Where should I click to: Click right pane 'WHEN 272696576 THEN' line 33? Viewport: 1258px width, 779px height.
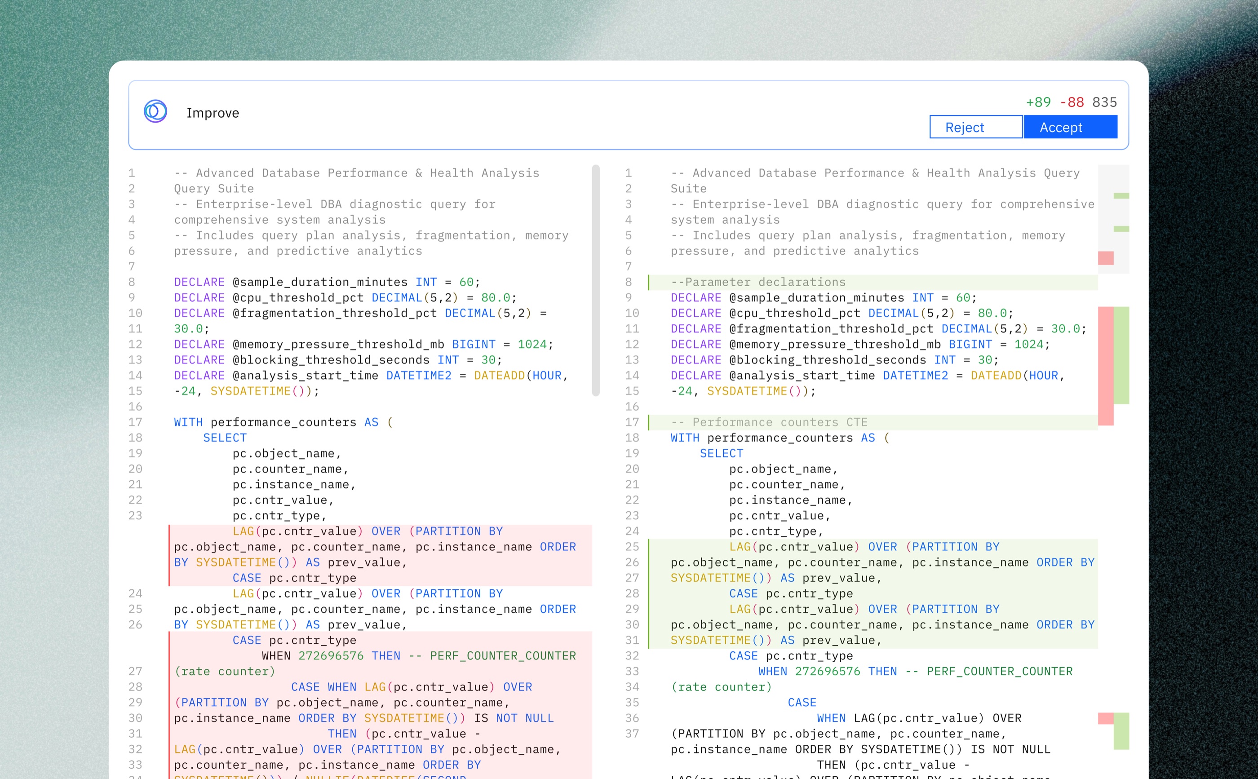[916, 671]
